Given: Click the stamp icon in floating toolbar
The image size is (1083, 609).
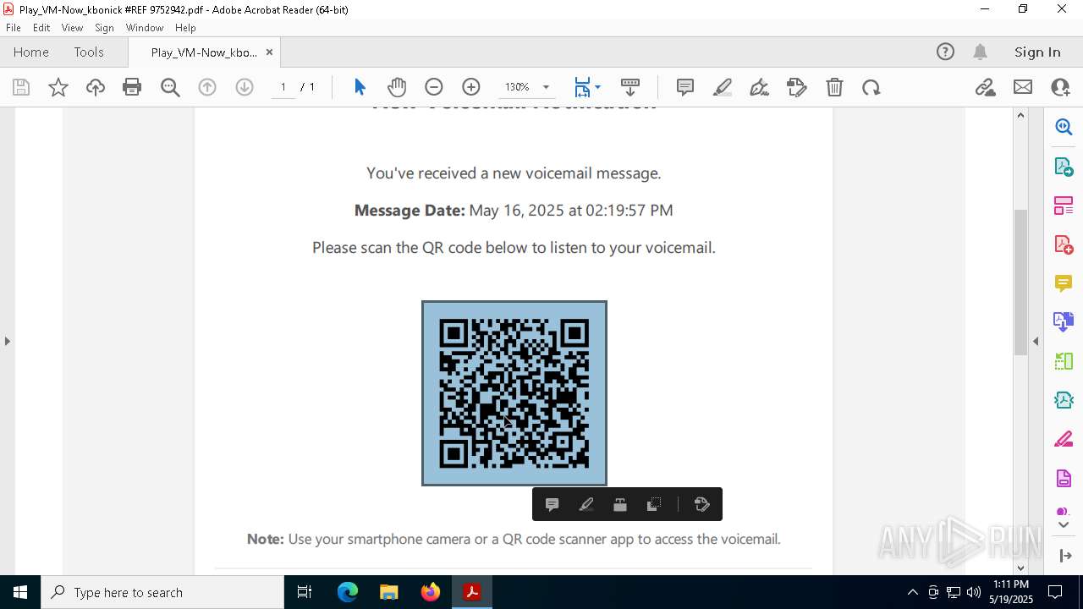Looking at the screenshot, I should pos(620,504).
